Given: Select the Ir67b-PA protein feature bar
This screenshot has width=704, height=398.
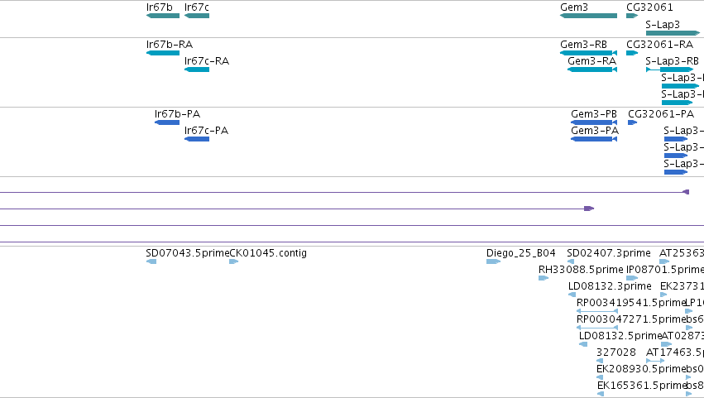Looking at the screenshot, I should pyautogui.click(x=167, y=122).
